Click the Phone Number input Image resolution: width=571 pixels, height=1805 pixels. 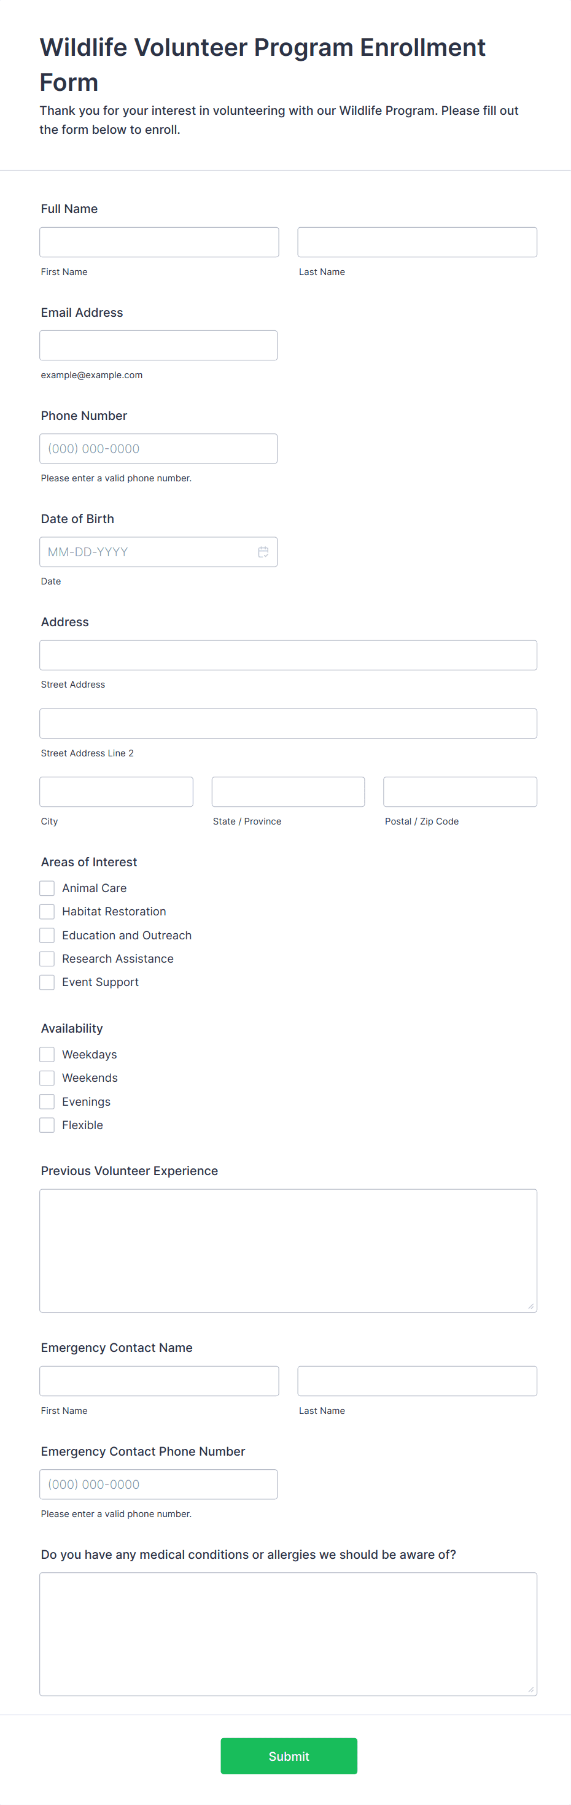(x=158, y=448)
